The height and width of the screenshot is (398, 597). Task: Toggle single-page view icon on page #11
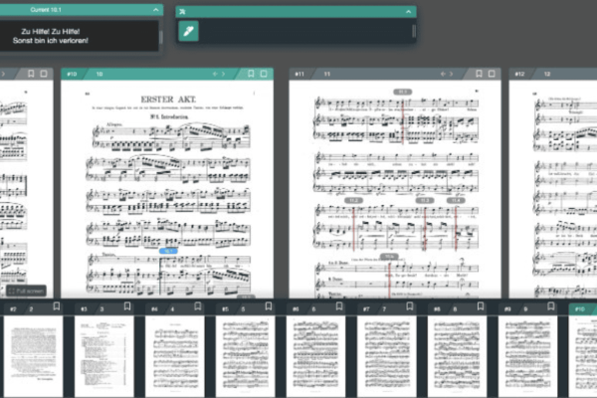tap(492, 74)
